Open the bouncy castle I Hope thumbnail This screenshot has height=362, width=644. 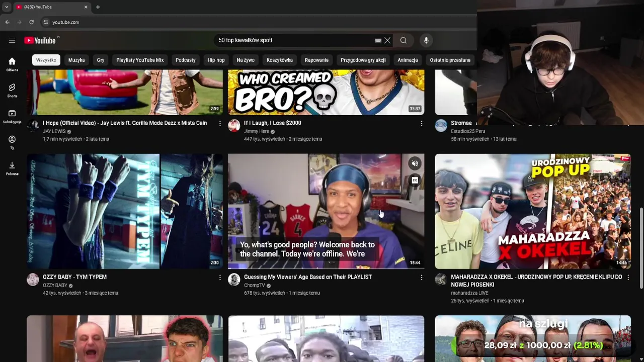click(125, 93)
